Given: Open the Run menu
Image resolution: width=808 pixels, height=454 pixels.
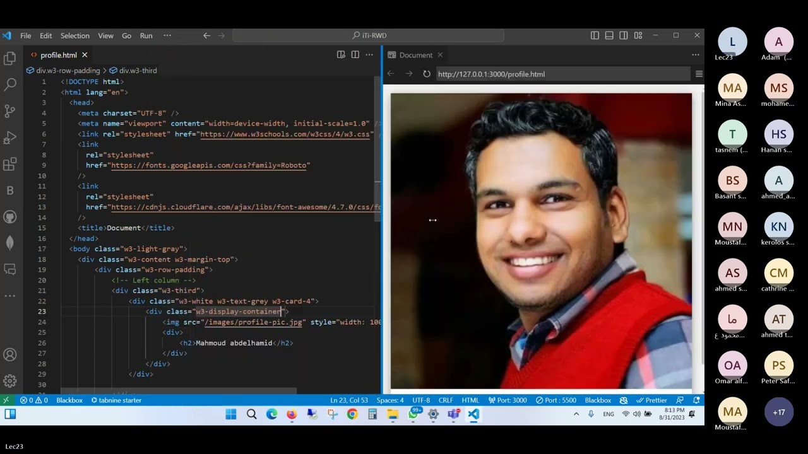Looking at the screenshot, I should [146, 35].
